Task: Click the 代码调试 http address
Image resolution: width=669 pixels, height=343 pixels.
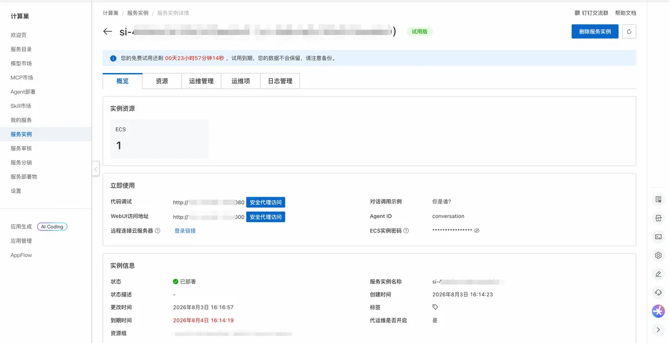Action: (x=208, y=202)
